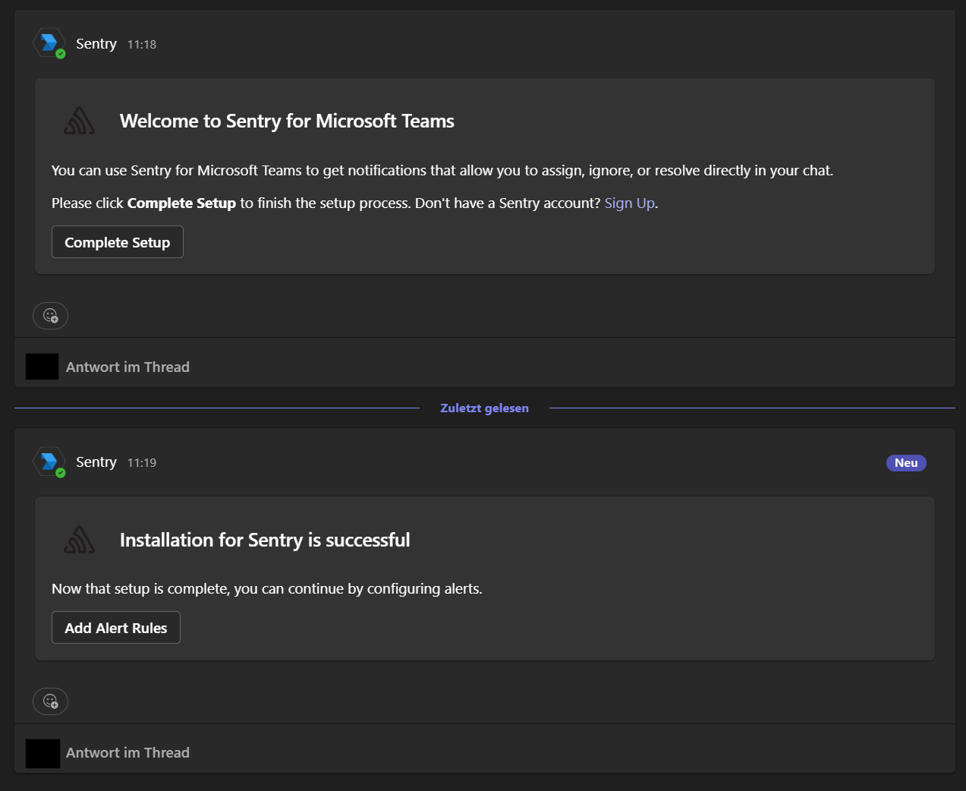Click the 11:19 timestamp

[x=142, y=462]
